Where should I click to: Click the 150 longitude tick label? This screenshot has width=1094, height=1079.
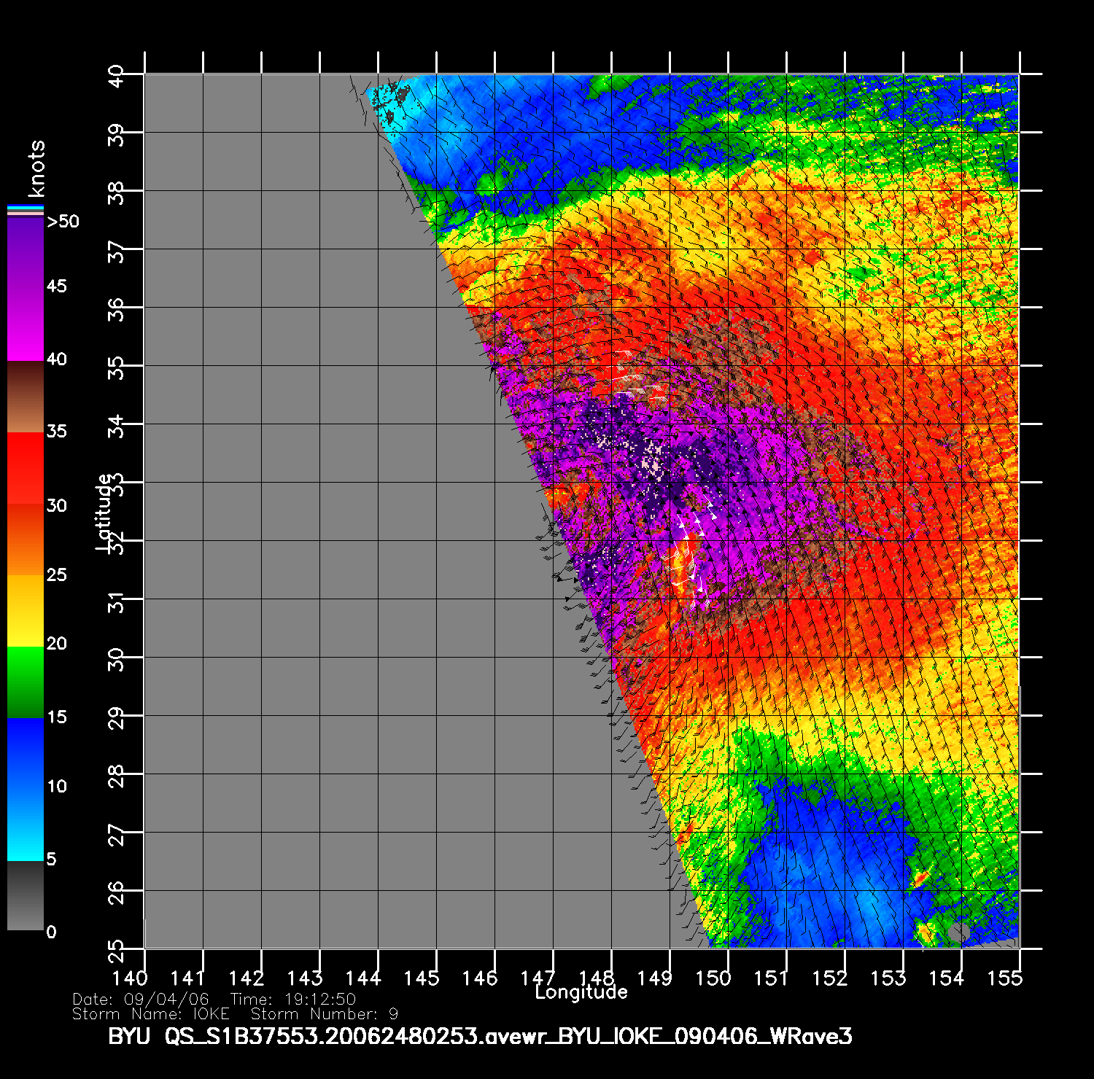pyautogui.click(x=713, y=978)
